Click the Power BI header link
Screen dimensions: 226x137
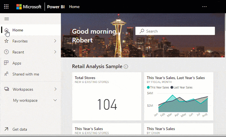tap(56, 7)
